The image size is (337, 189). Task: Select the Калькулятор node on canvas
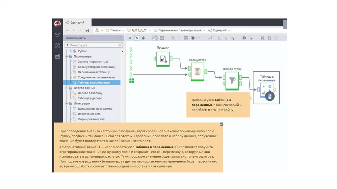click(x=197, y=71)
